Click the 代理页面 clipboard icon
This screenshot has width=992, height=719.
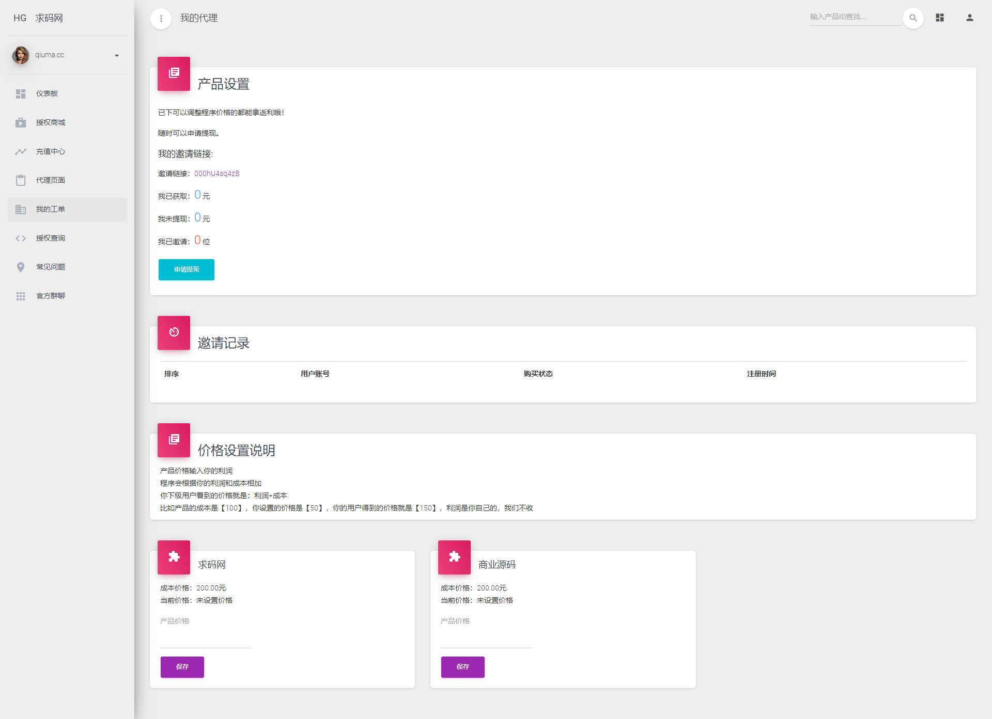point(21,180)
